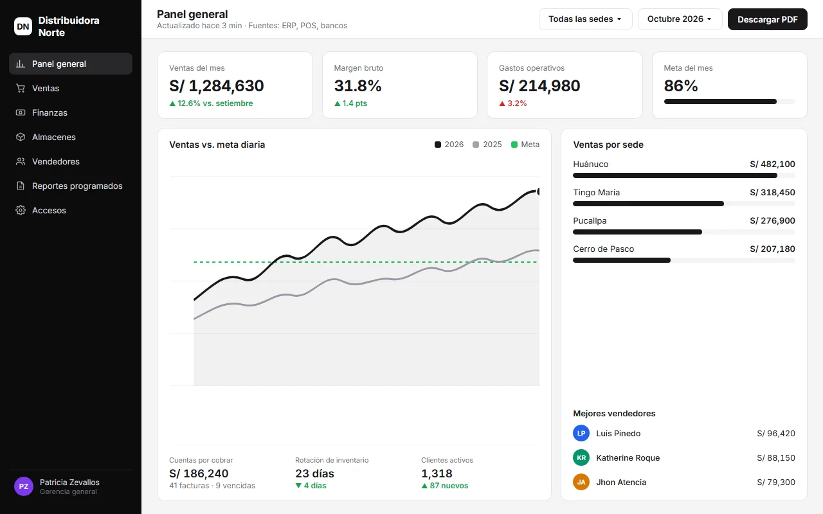
Task: Click the Cerro de Pasco sales bar
Action: [684, 260]
